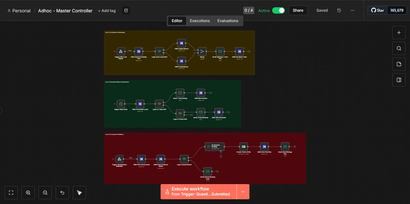Expand the Execute workflow options chevron
Image resolution: width=410 pixels, height=204 pixels.
pyautogui.click(x=243, y=191)
